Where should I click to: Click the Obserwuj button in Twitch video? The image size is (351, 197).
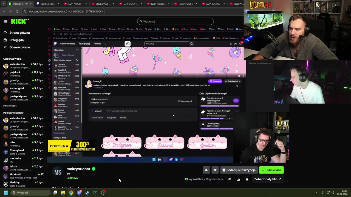click(215, 81)
